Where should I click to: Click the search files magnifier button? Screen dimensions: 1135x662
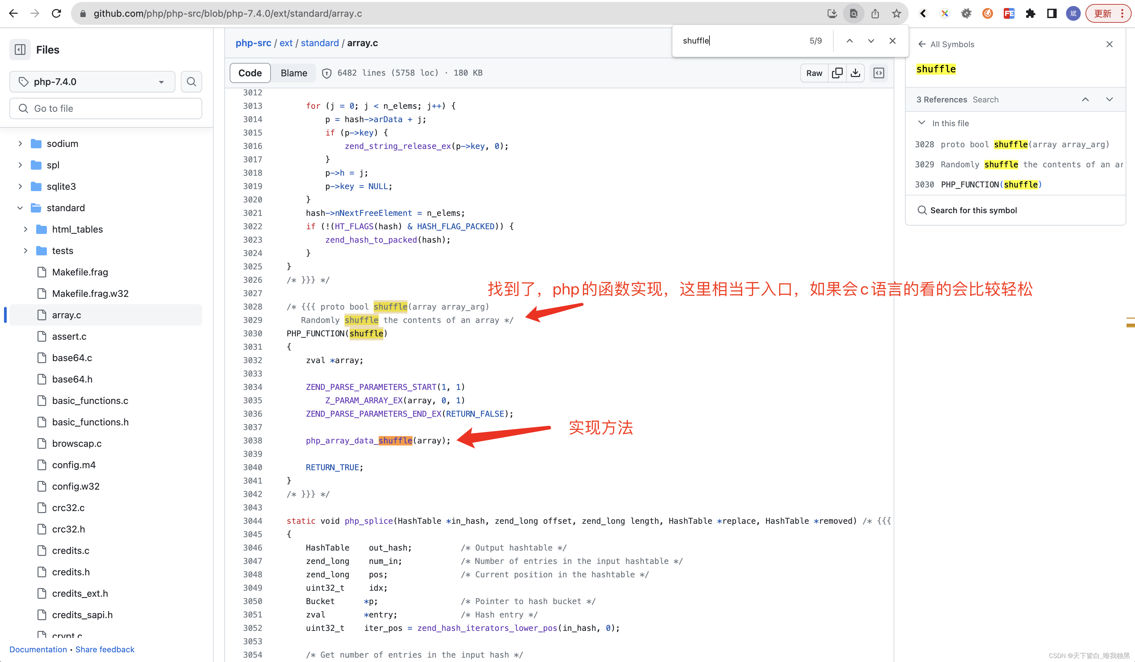click(192, 82)
